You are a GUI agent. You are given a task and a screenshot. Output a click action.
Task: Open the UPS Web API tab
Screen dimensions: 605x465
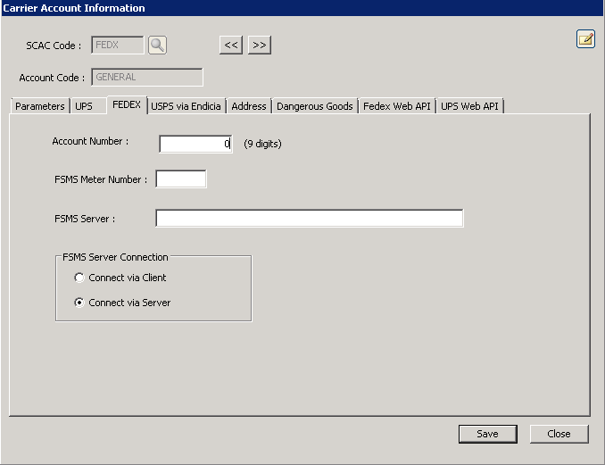[x=470, y=106]
